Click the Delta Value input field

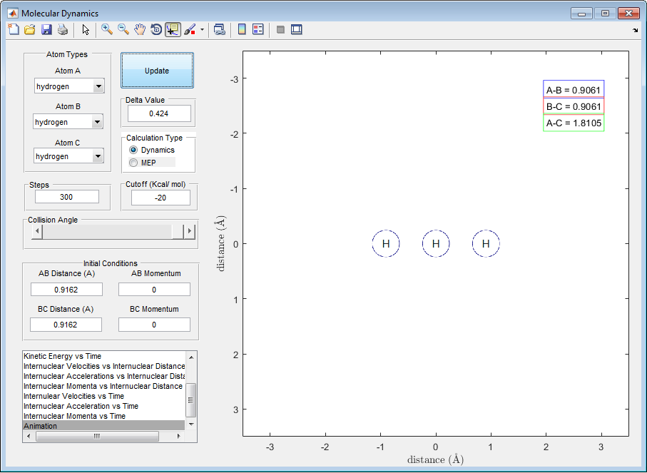(x=159, y=113)
